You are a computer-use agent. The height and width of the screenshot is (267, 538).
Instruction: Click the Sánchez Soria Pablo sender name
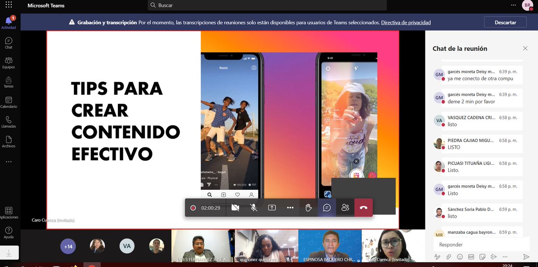tap(471, 209)
